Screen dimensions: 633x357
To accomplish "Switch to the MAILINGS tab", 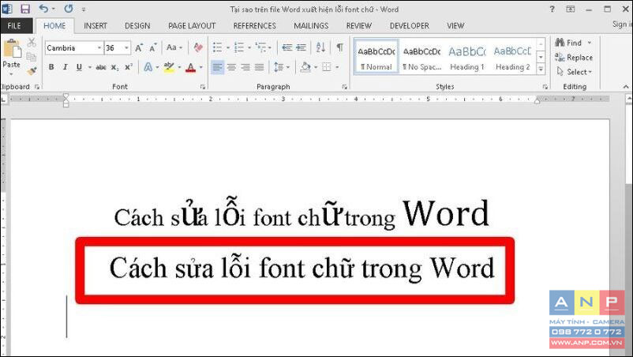I will click(x=311, y=26).
